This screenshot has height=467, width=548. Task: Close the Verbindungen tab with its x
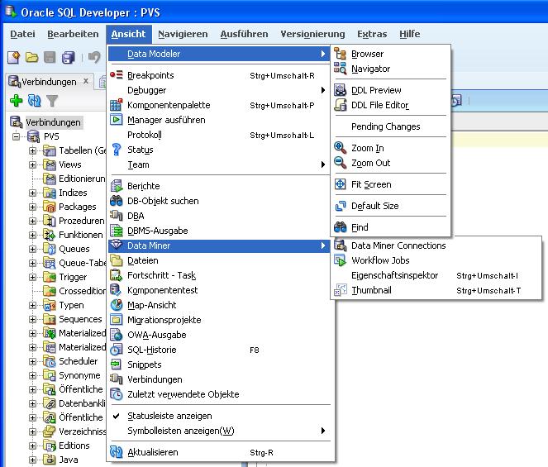pos(86,82)
